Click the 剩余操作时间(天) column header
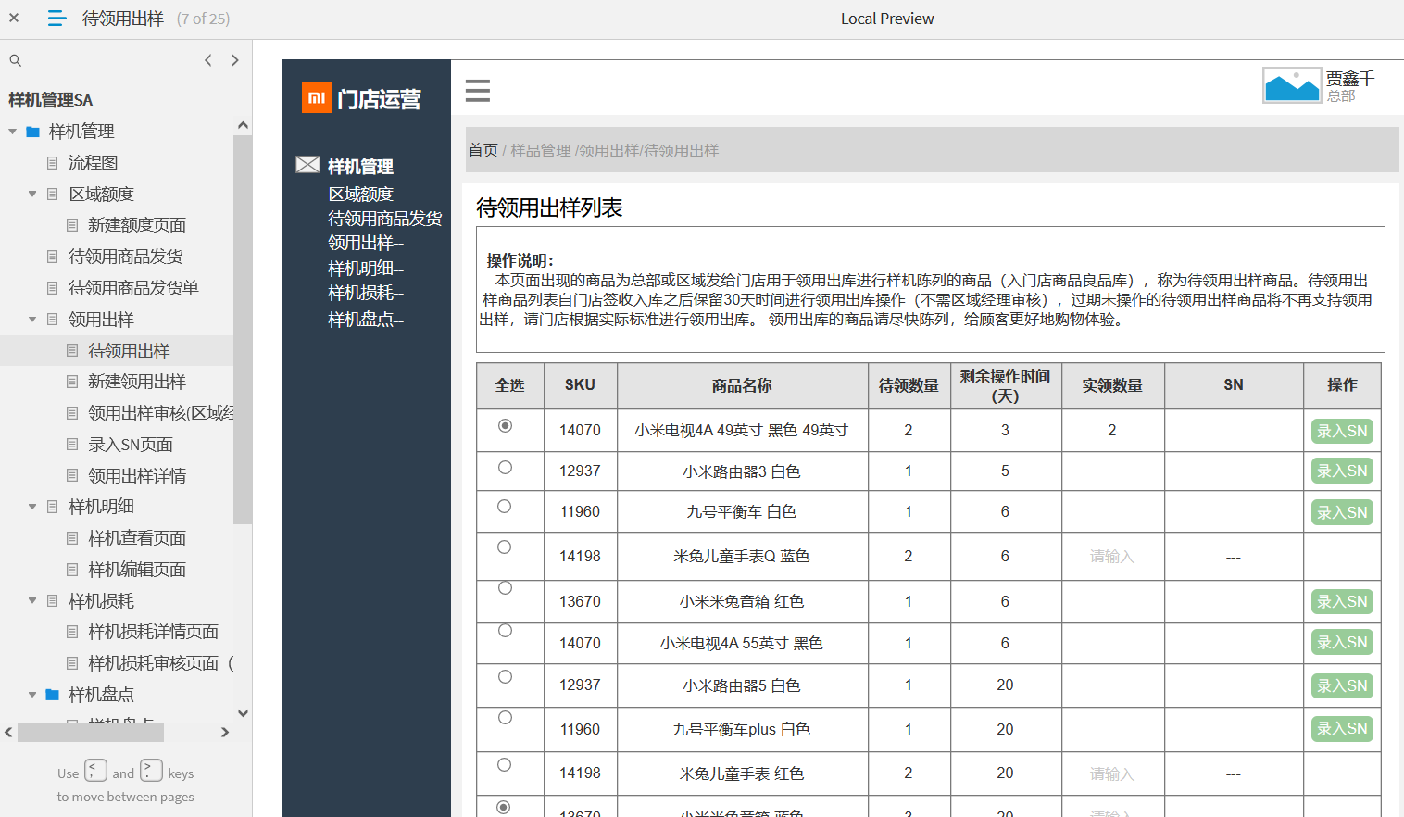1404x817 pixels. (x=1005, y=385)
